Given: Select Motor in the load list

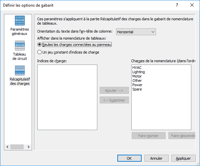Looking at the screenshot, I should pyautogui.click(x=137, y=76).
